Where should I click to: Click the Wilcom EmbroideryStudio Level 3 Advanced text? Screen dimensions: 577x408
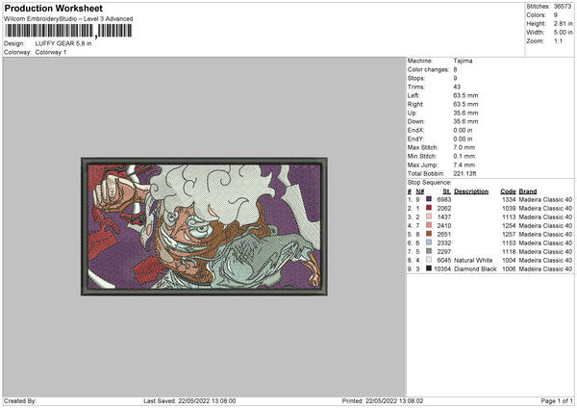pyautogui.click(x=68, y=19)
